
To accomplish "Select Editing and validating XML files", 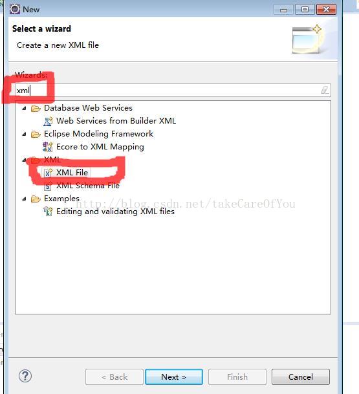I will [115, 212].
